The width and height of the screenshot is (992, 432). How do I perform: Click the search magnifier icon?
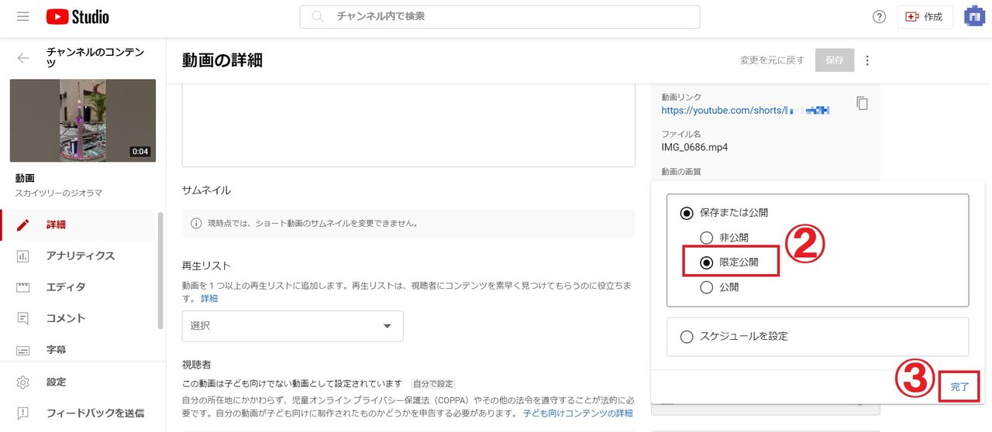(317, 16)
